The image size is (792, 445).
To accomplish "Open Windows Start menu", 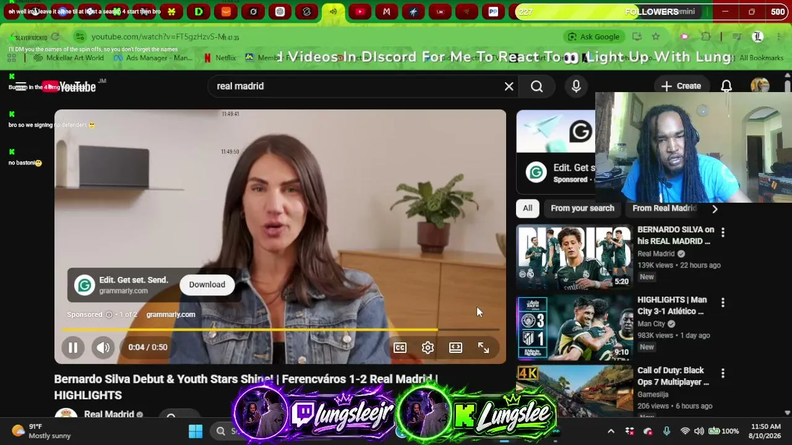I will (196, 431).
